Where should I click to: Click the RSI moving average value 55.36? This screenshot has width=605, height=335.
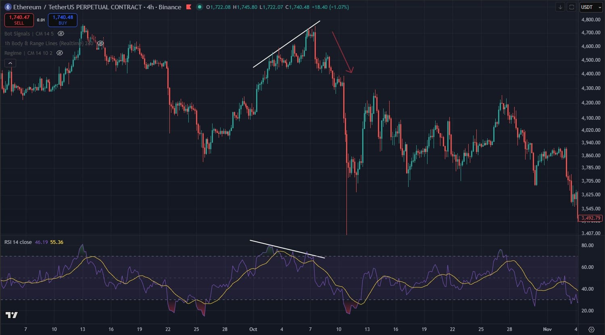pyautogui.click(x=57, y=242)
